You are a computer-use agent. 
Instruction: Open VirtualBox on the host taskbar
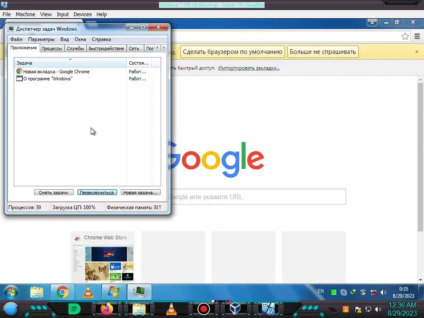pos(235,309)
